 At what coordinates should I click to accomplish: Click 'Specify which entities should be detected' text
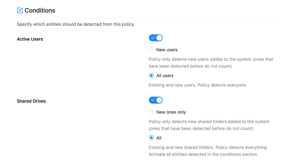click(76, 24)
